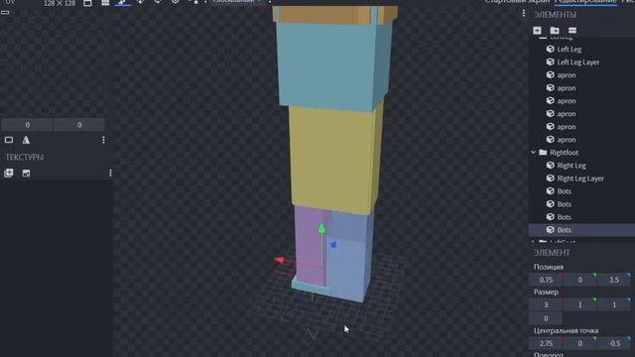
Task: Toggle outliner options icon beside Add Group
Action: 572,31
